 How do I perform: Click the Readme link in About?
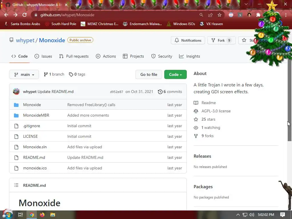pos(208,103)
